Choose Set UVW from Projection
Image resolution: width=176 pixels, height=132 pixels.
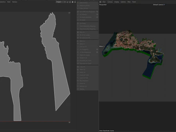(x=86, y=12)
